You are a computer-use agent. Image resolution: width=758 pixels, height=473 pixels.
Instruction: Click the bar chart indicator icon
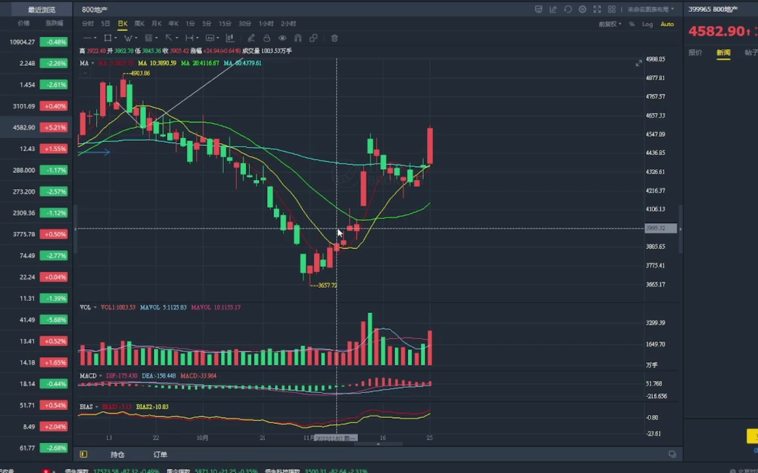pos(230,38)
